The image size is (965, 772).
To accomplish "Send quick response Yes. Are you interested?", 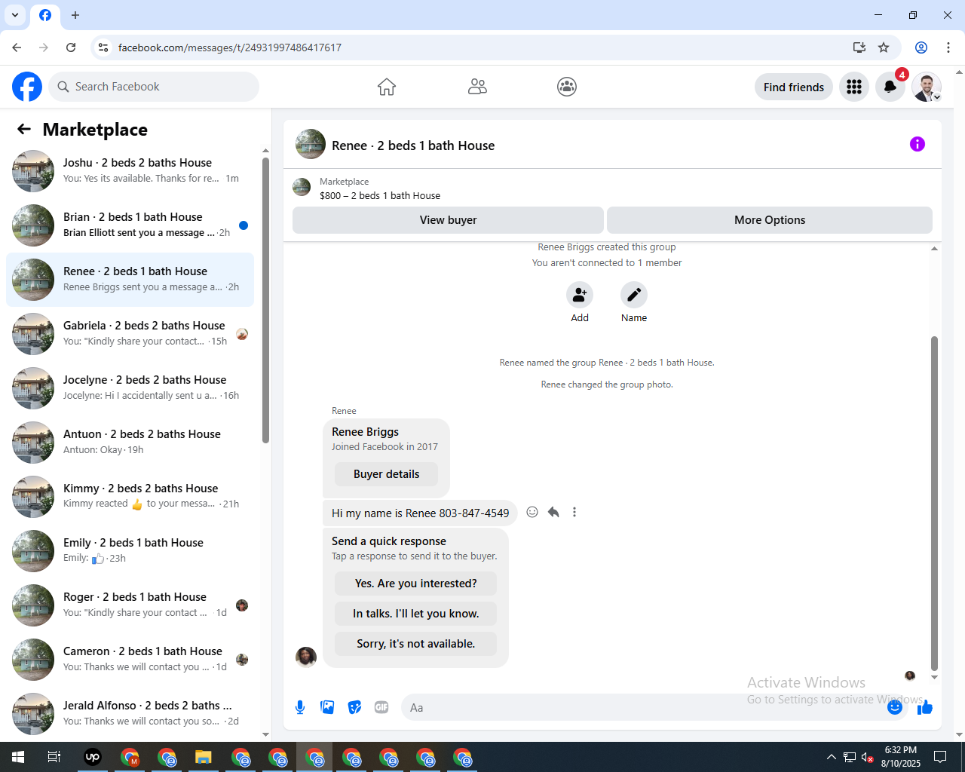I will click(x=416, y=584).
